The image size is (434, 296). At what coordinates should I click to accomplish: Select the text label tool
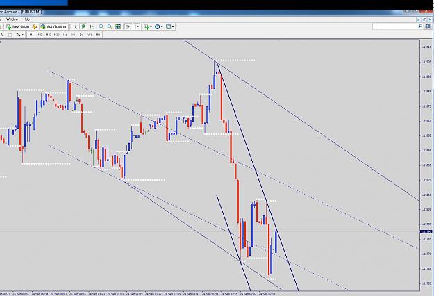[10, 35]
